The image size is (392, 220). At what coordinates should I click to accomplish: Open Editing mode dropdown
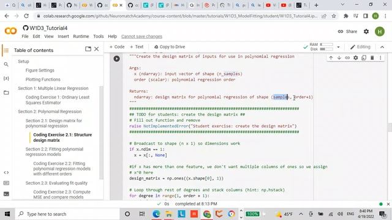coord(360,47)
